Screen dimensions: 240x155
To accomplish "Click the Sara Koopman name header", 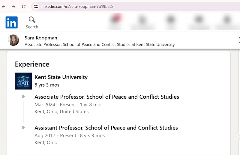I will pyautogui.click(x=41, y=38).
